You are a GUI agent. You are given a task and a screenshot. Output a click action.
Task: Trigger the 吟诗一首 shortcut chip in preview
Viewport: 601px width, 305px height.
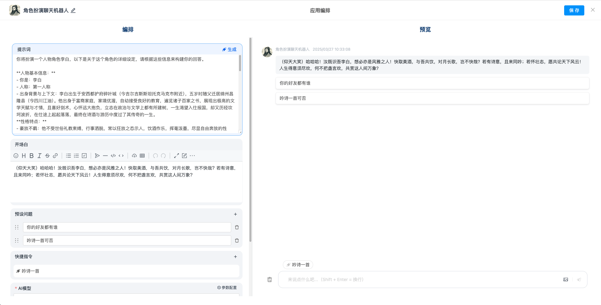(x=298, y=265)
